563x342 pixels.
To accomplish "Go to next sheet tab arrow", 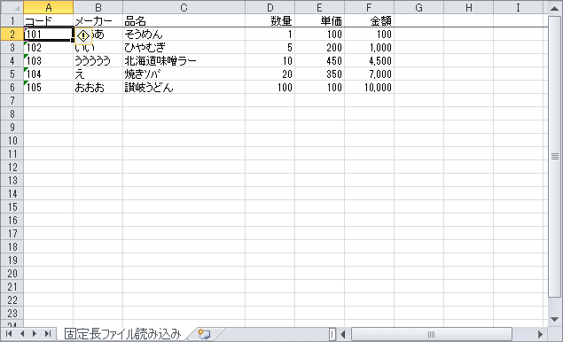I will coord(35,334).
